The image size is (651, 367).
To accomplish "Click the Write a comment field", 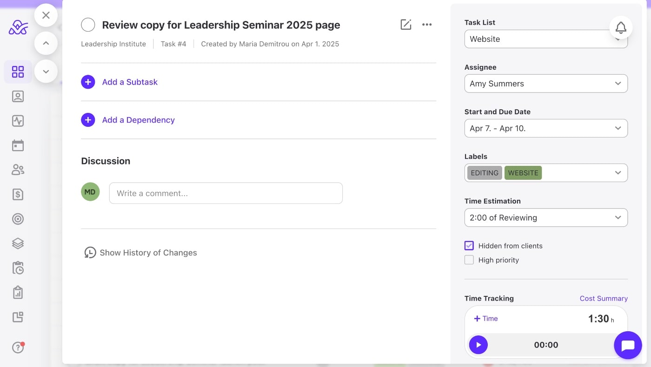I will (x=226, y=193).
